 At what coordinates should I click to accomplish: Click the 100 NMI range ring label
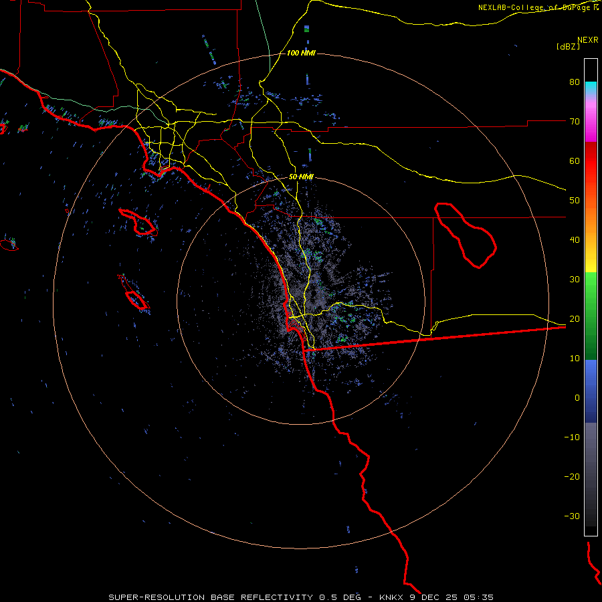tap(301, 53)
